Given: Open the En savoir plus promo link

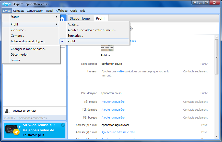Looking at the screenshot, I should (x=34, y=135).
